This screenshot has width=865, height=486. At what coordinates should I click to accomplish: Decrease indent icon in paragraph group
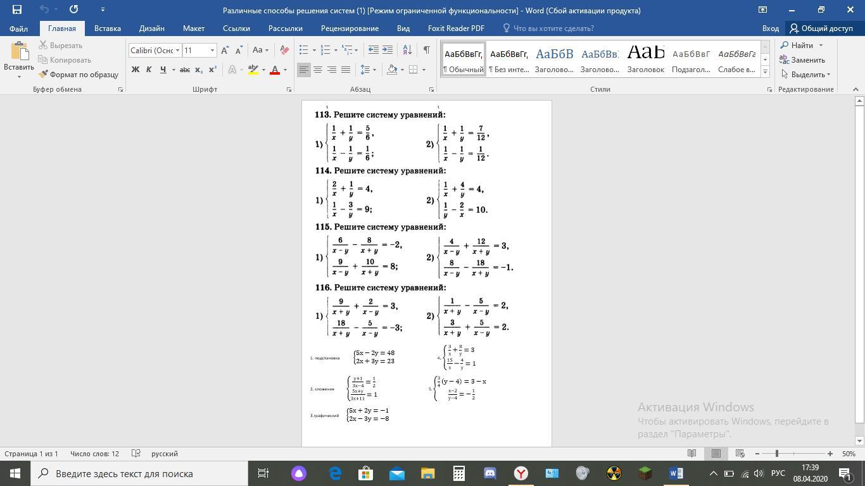point(374,50)
